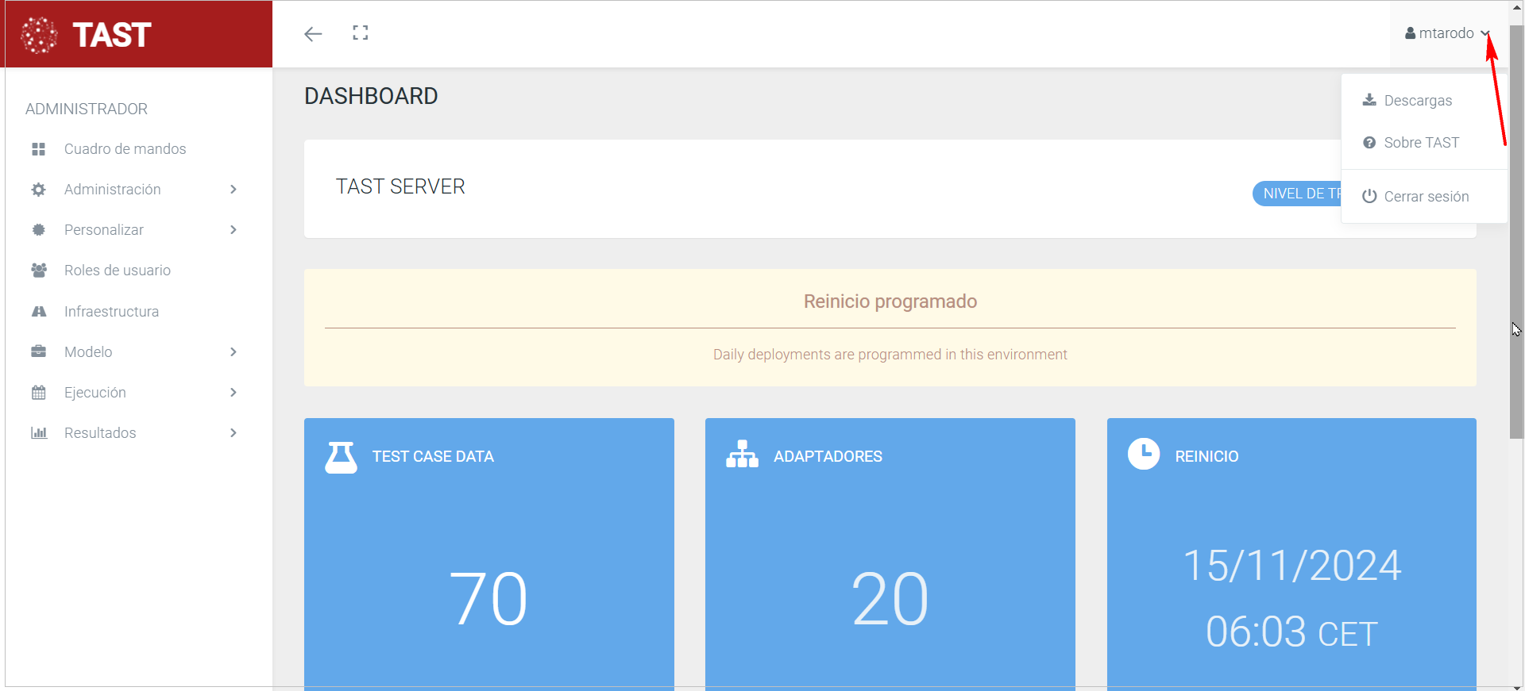Screen dimensions: 1525x691
Task: Expand the Modelo submenu chevron
Action: [234, 352]
